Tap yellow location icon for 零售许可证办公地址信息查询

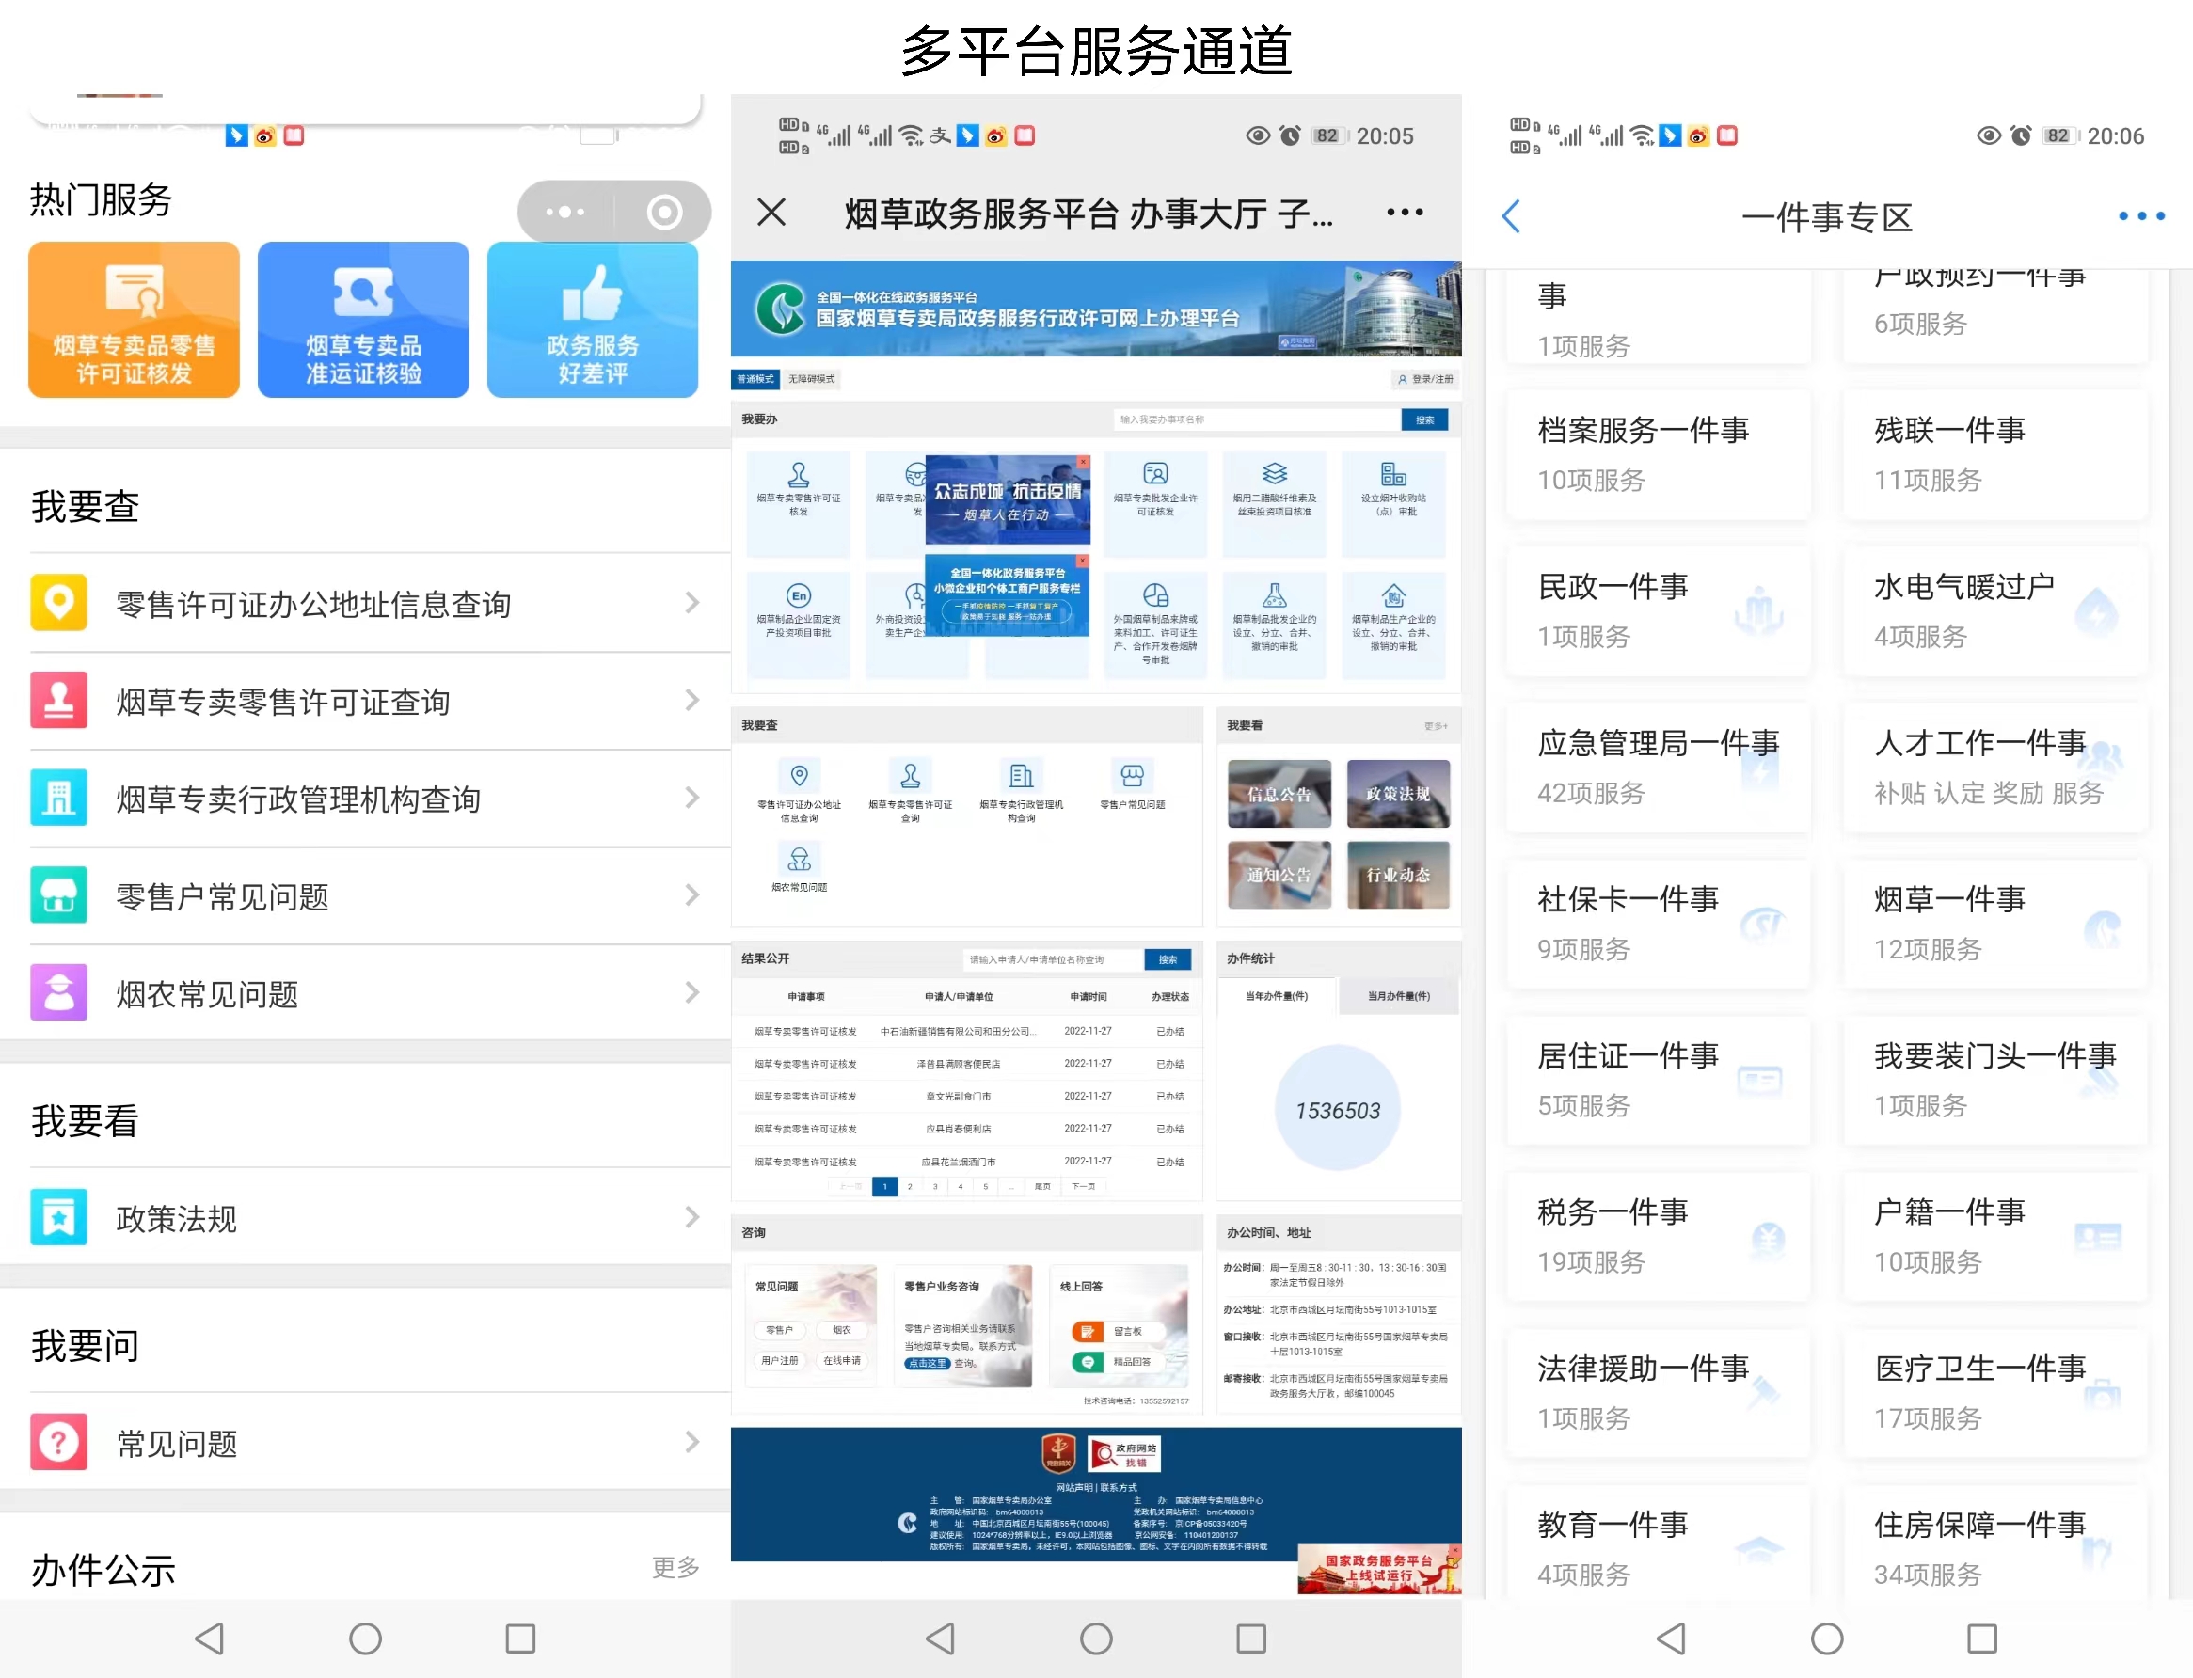point(59,602)
